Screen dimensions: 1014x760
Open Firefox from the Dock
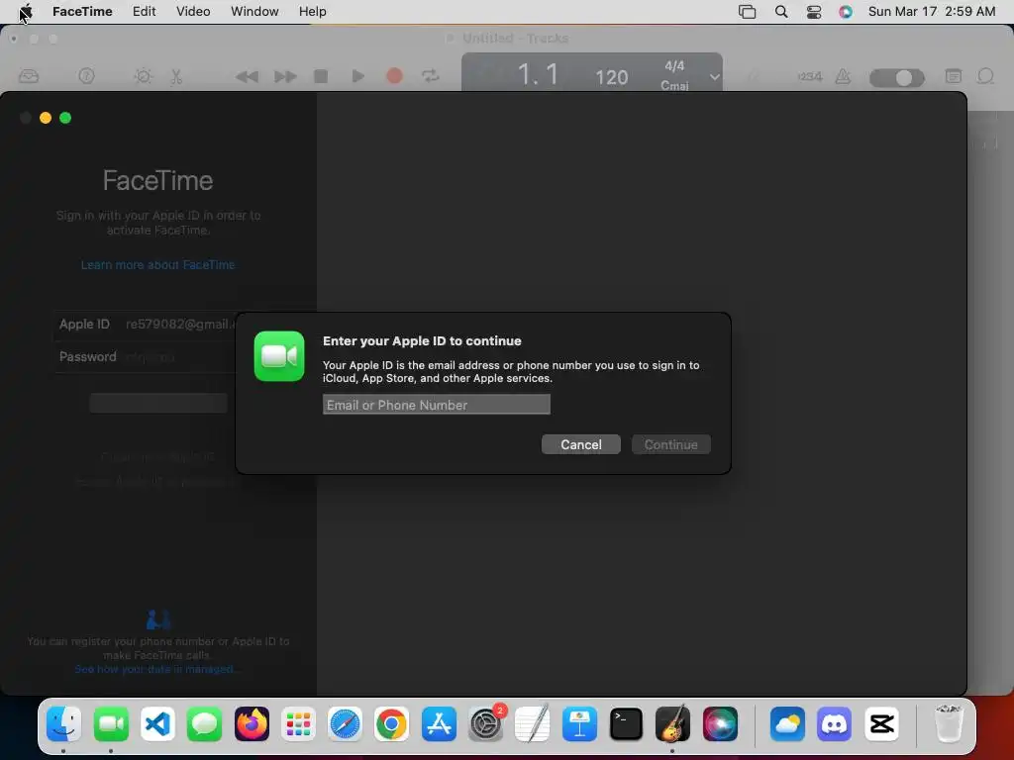pyautogui.click(x=252, y=723)
